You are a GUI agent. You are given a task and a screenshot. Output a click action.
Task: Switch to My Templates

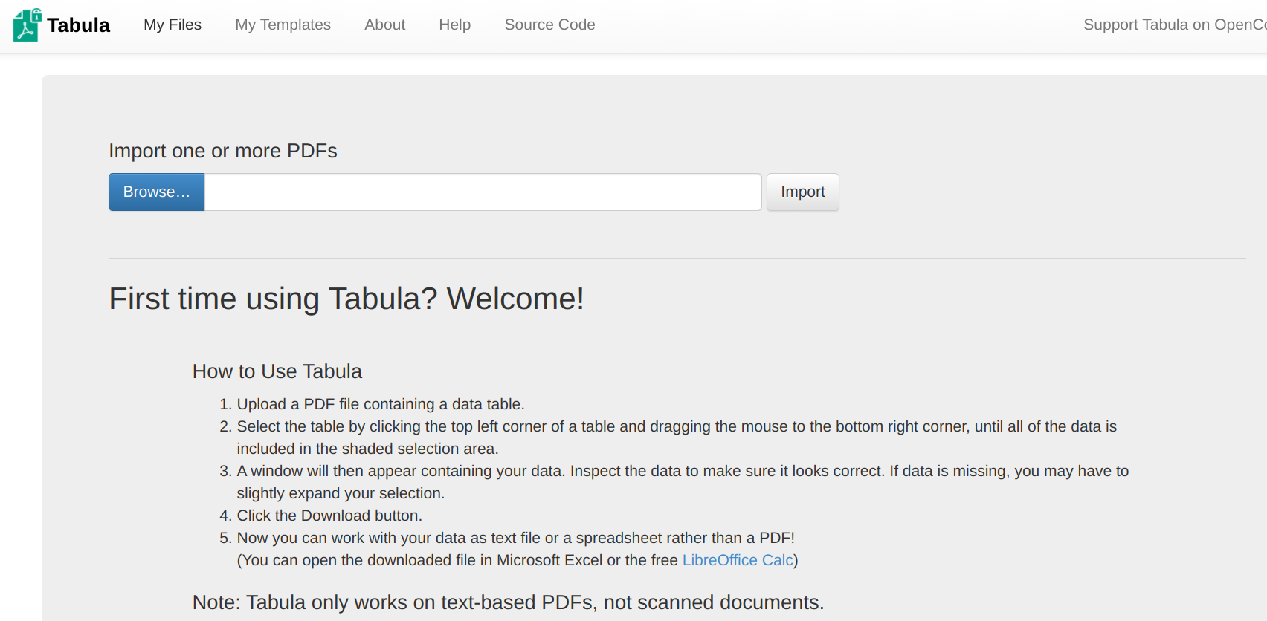pos(283,25)
